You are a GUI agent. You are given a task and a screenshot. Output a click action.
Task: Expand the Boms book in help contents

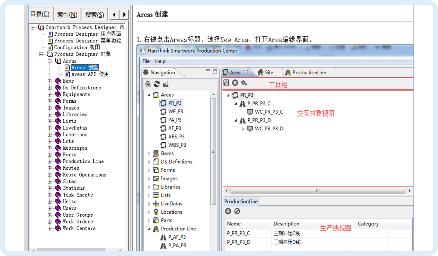click(x=50, y=81)
